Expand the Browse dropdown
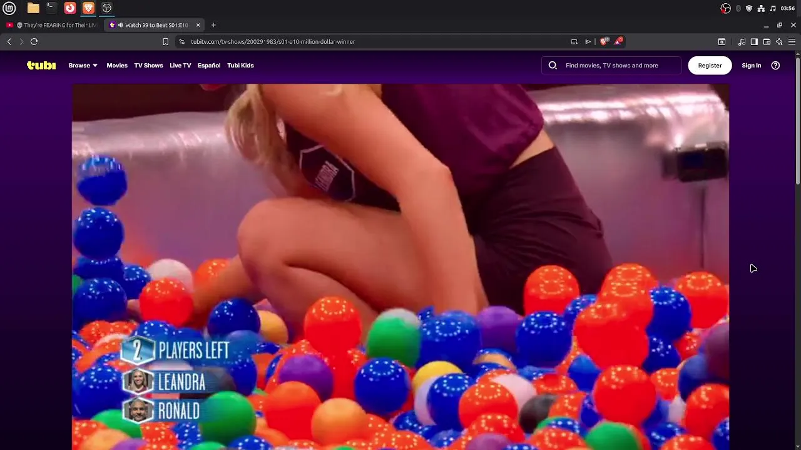Image resolution: width=801 pixels, height=450 pixels. click(83, 65)
